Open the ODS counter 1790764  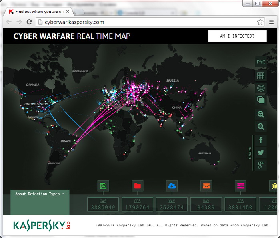click(137, 204)
